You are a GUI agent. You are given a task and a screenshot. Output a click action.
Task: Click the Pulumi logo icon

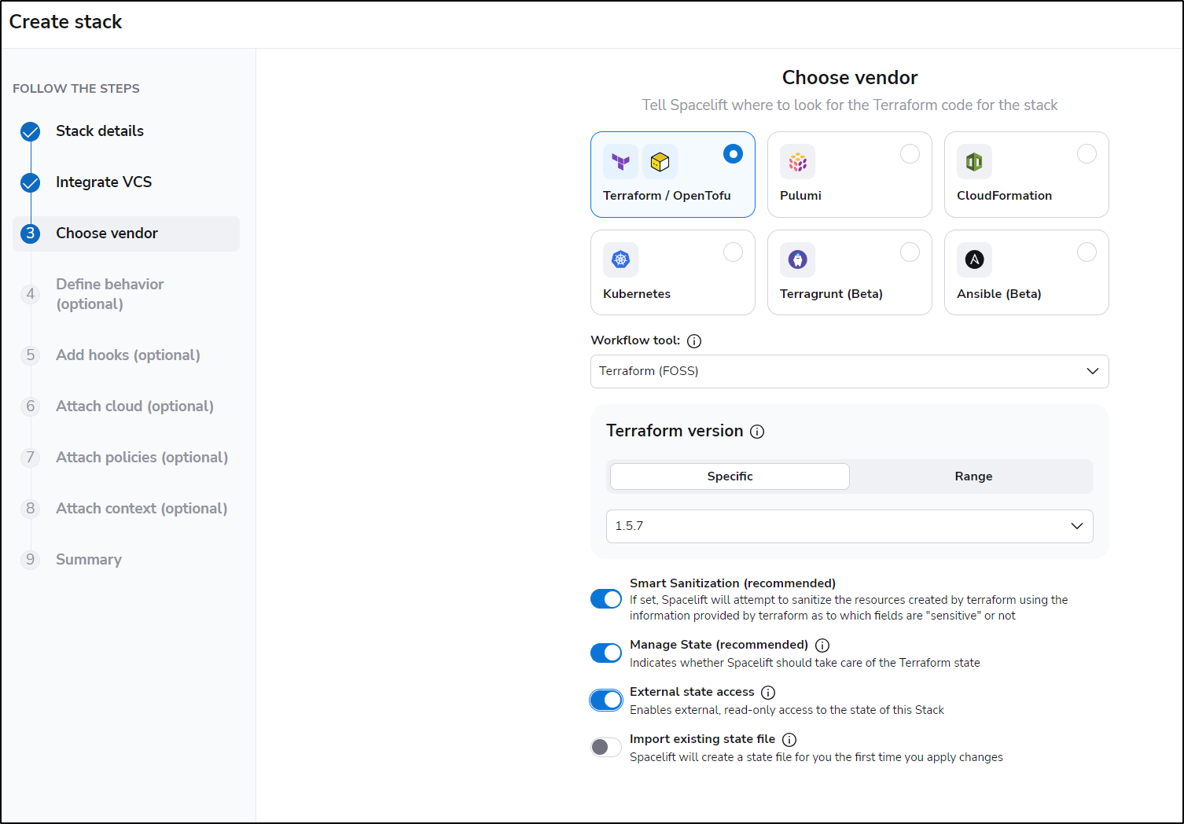click(797, 162)
